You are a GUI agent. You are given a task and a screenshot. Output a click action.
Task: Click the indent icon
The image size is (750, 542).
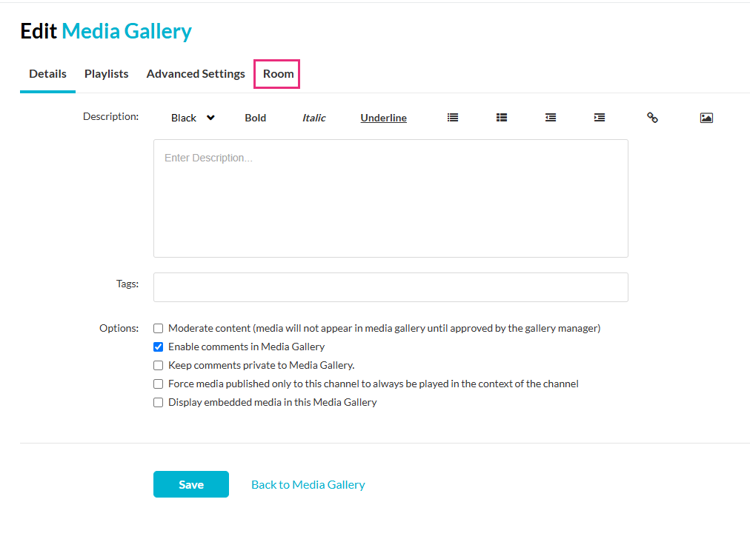(600, 118)
